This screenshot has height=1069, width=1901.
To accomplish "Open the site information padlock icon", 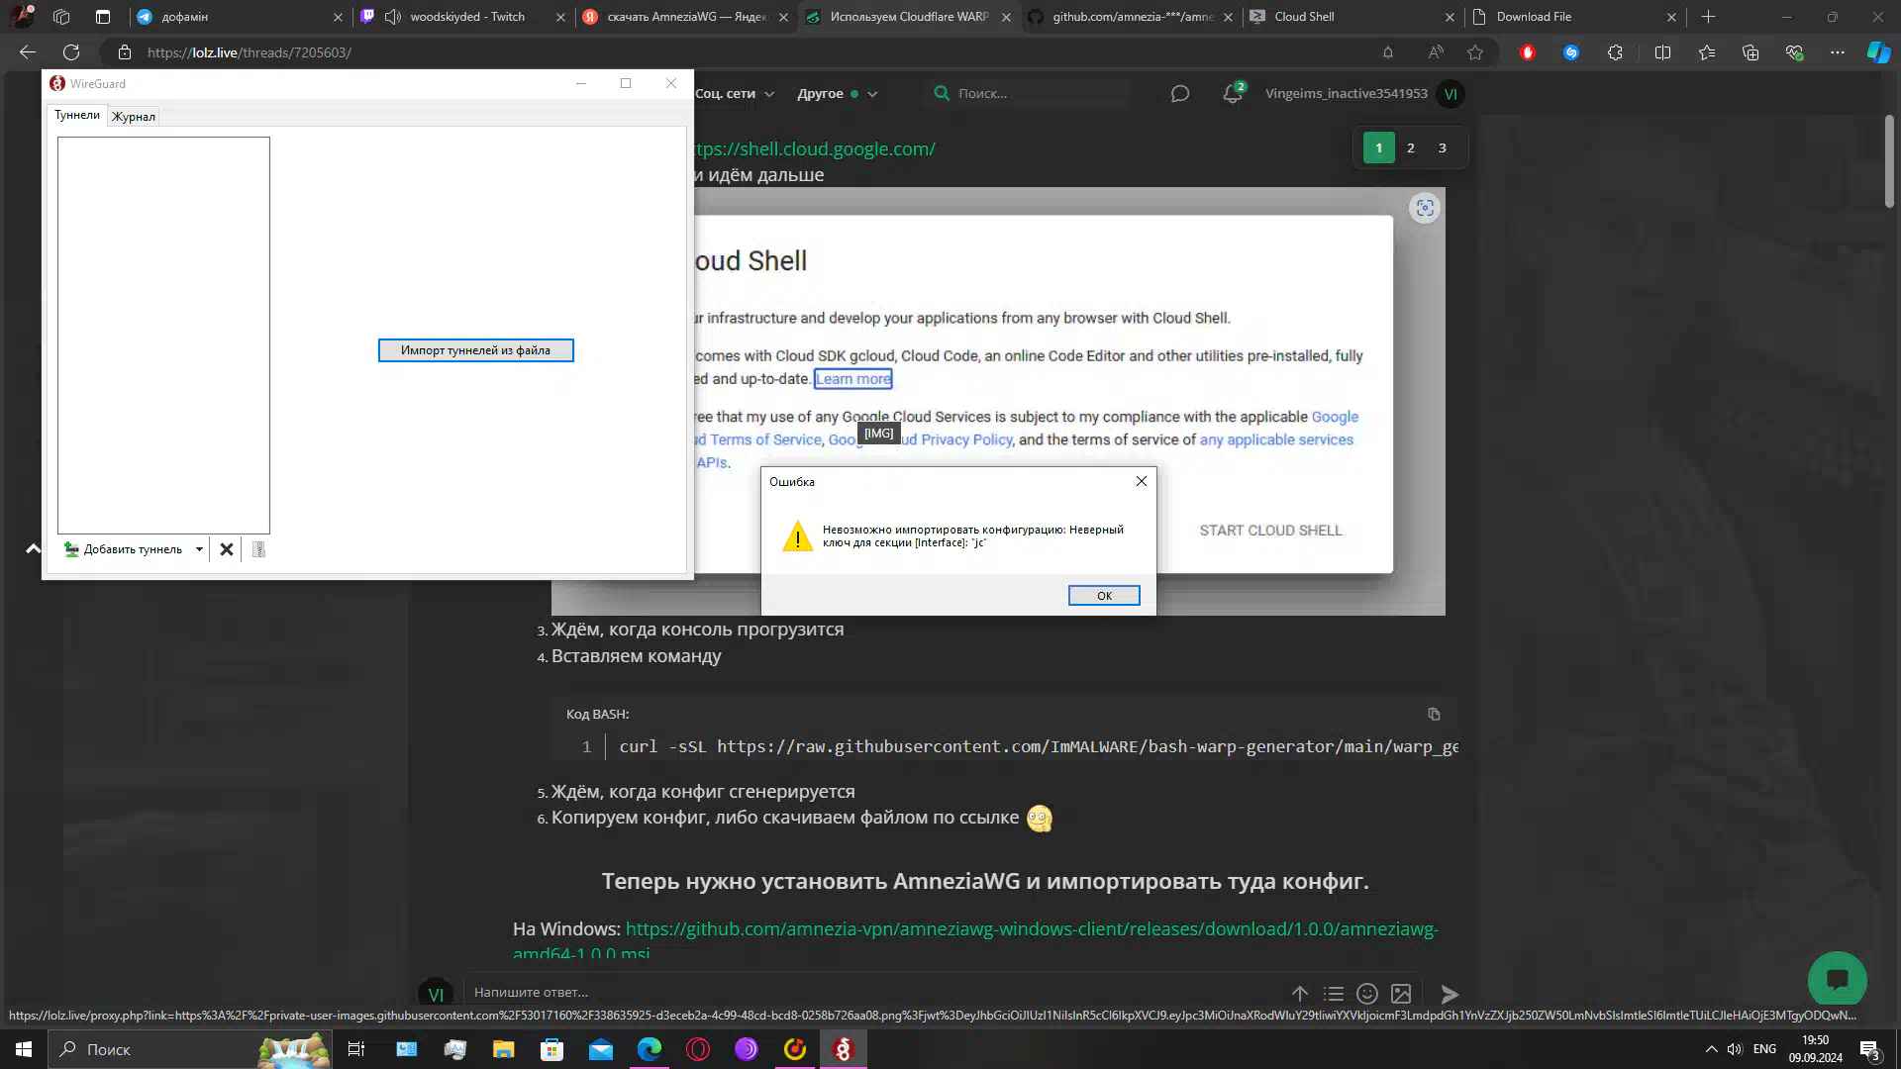I will pyautogui.click(x=125, y=52).
